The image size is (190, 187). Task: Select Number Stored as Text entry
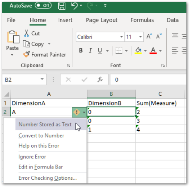pyautogui.click(x=51, y=124)
